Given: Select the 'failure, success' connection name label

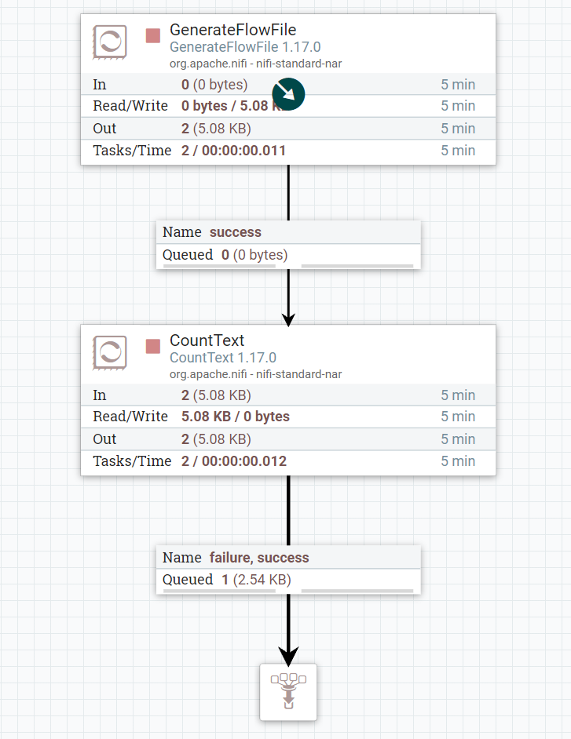Looking at the screenshot, I should pyautogui.click(x=259, y=558).
